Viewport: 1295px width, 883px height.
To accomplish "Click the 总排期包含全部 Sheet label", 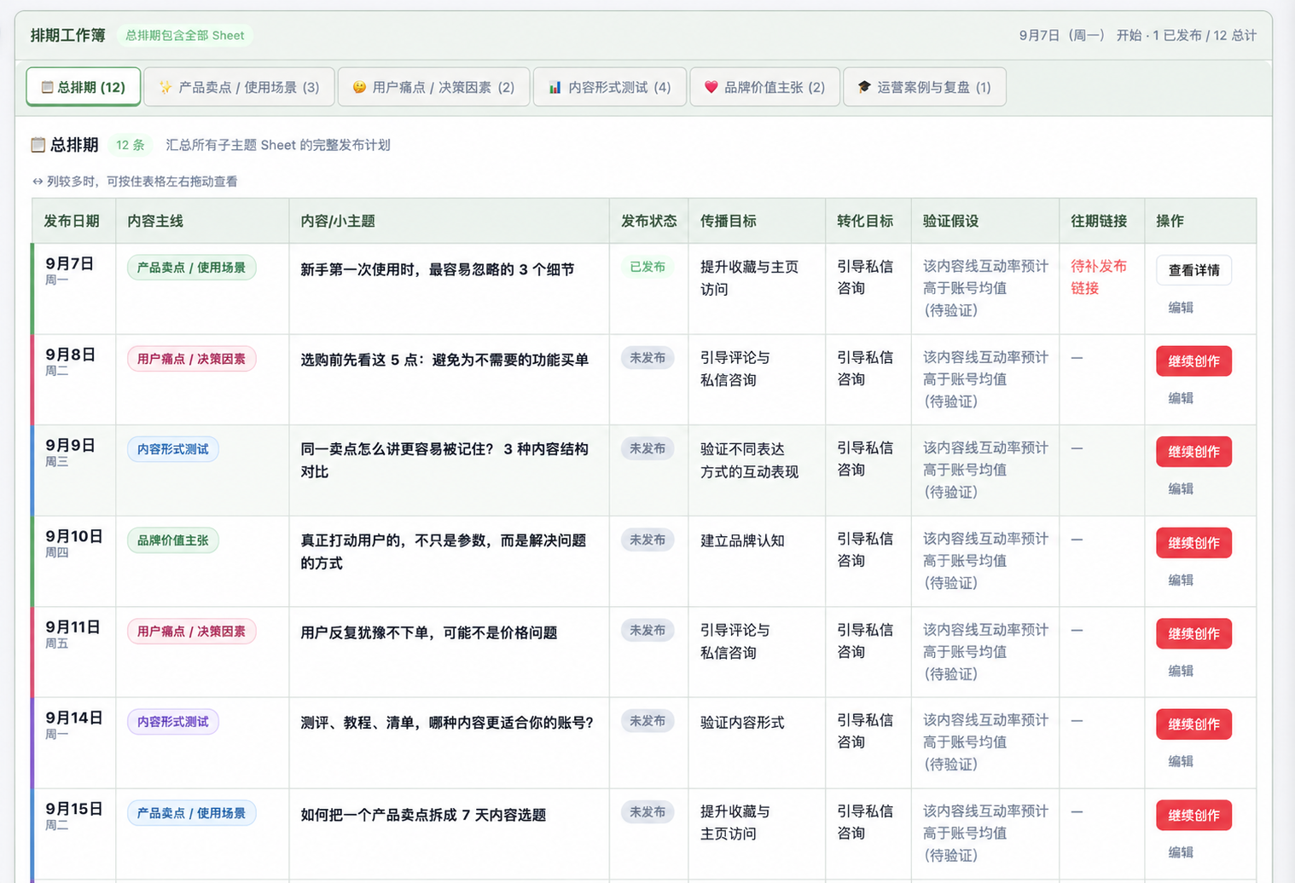I will click(185, 36).
